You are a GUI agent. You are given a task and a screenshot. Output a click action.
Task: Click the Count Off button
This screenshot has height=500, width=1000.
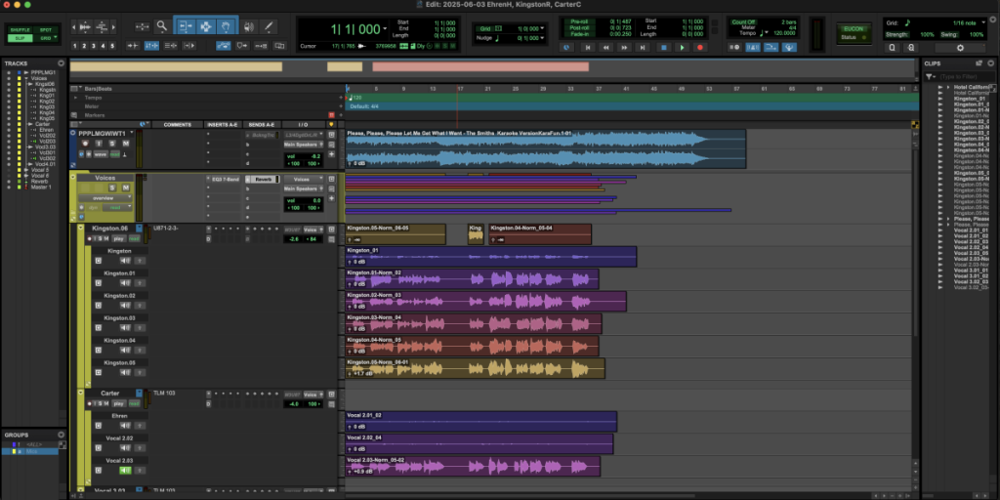coord(744,21)
